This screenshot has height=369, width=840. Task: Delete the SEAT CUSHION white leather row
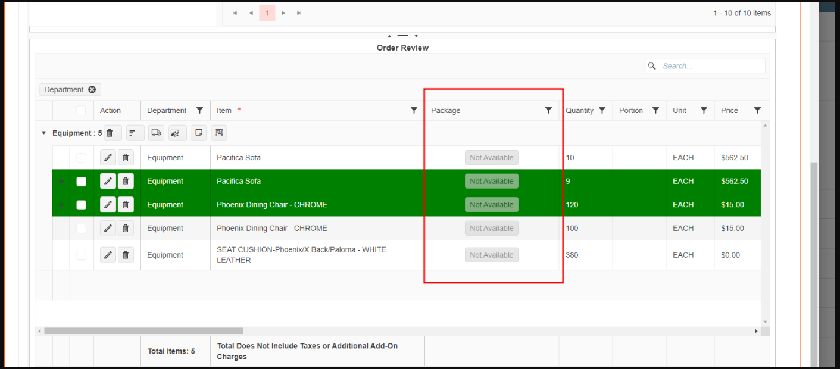[x=125, y=255]
